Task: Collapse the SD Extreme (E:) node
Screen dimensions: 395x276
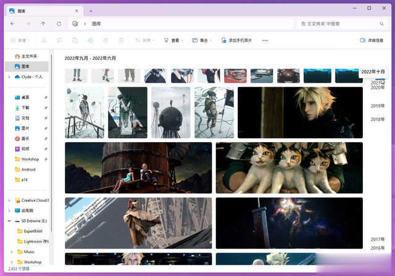Action: tap(9, 221)
